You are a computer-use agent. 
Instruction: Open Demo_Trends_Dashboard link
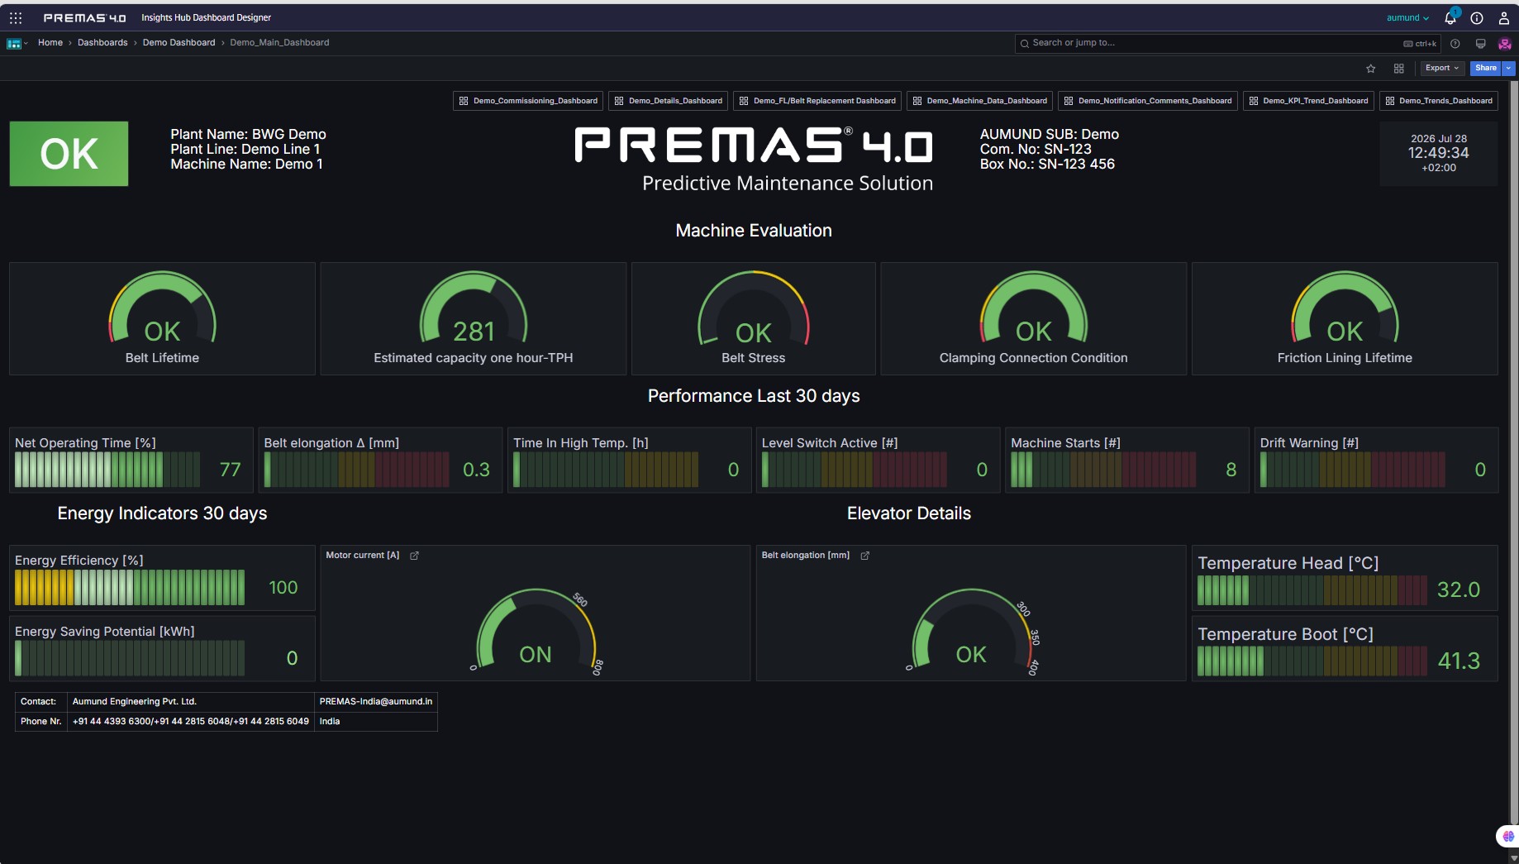tap(1439, 101)
